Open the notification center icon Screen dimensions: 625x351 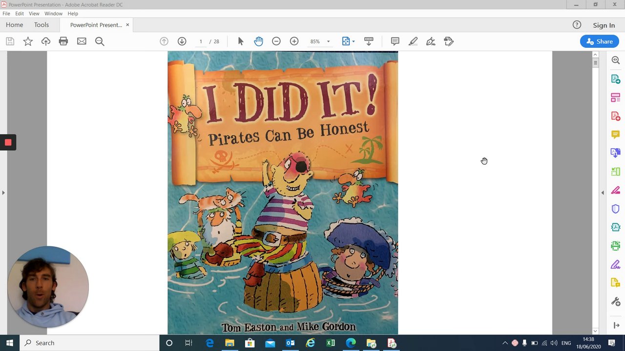611,343
